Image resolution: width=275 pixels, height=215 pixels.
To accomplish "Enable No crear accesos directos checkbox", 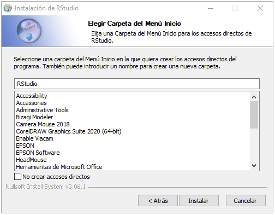I will coord(17,177).
